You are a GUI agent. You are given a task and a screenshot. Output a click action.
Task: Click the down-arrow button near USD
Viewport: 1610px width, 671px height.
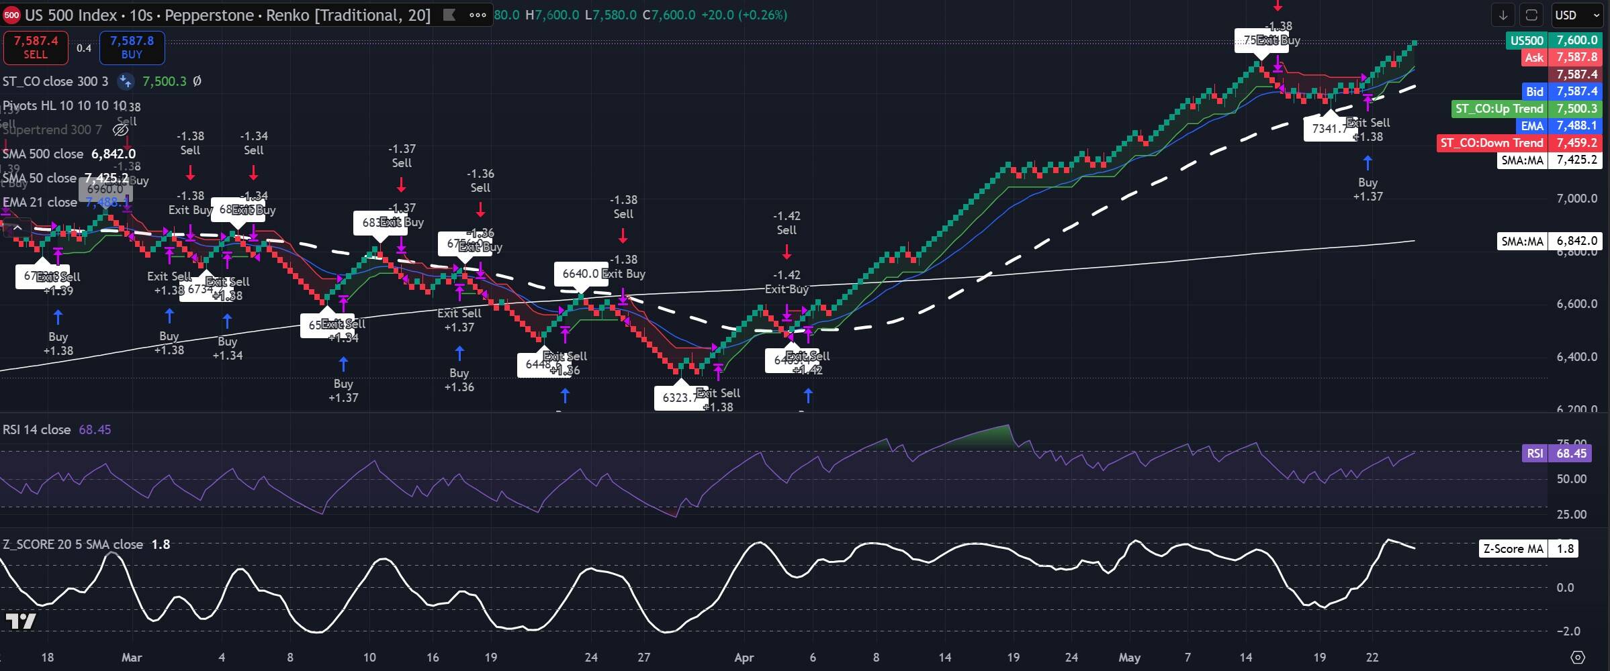coord(1503,15)
